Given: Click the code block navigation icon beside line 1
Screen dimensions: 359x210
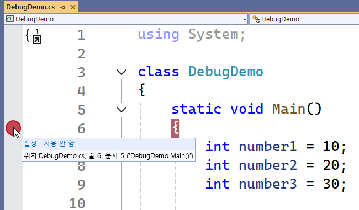Looking at the screenshot, I should pyautogui.click(x=34, y=36).
